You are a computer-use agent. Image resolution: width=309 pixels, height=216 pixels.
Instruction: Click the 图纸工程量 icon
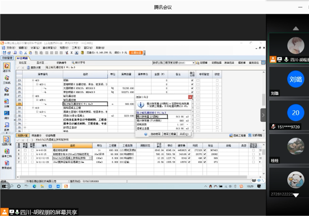(231, 135)
